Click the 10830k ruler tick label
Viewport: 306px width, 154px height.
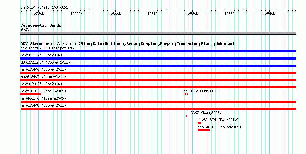tap(230, 14)
